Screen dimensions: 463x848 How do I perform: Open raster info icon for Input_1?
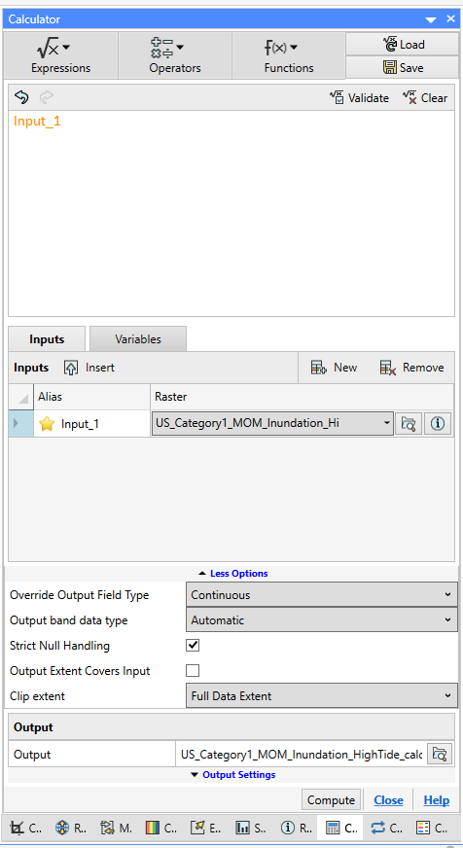pyautogui.click(x=438, y=423)
